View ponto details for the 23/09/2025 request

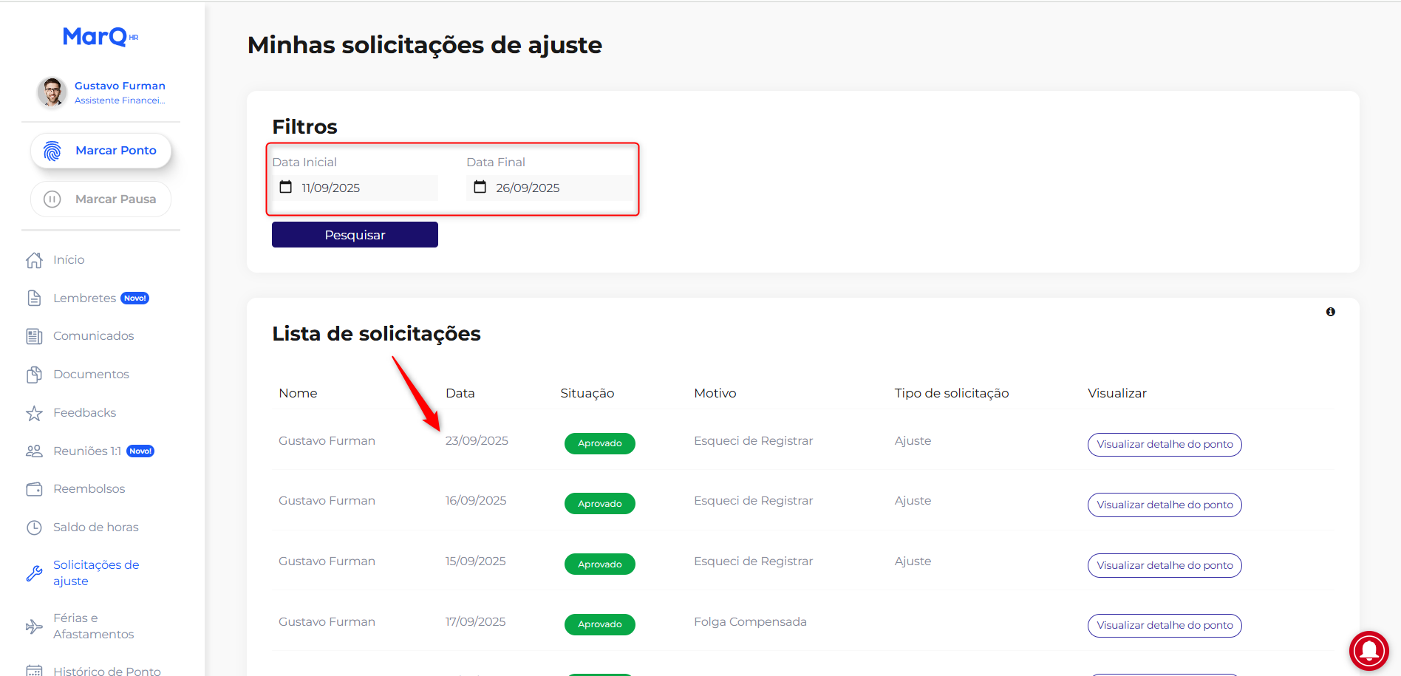coord(1164,445)
